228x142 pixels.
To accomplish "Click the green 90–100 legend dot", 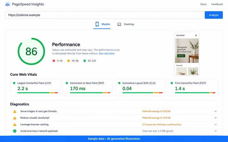I will (85, 61).
